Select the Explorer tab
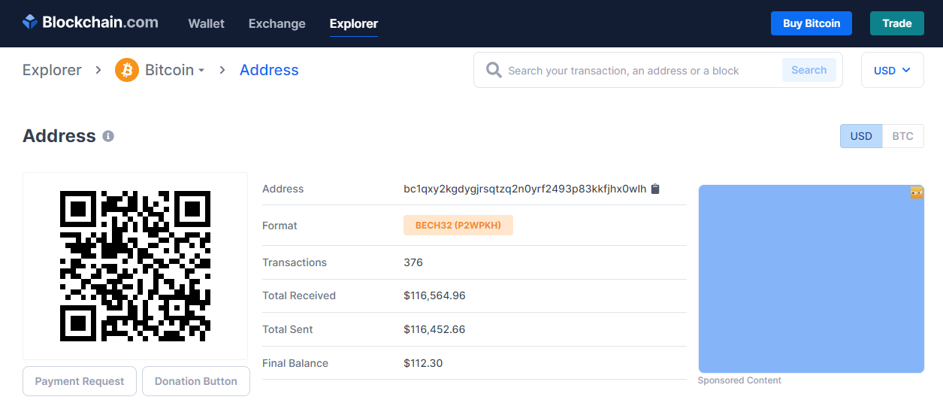Viewport: 943px width, 415px height. (x=353, y=23)
